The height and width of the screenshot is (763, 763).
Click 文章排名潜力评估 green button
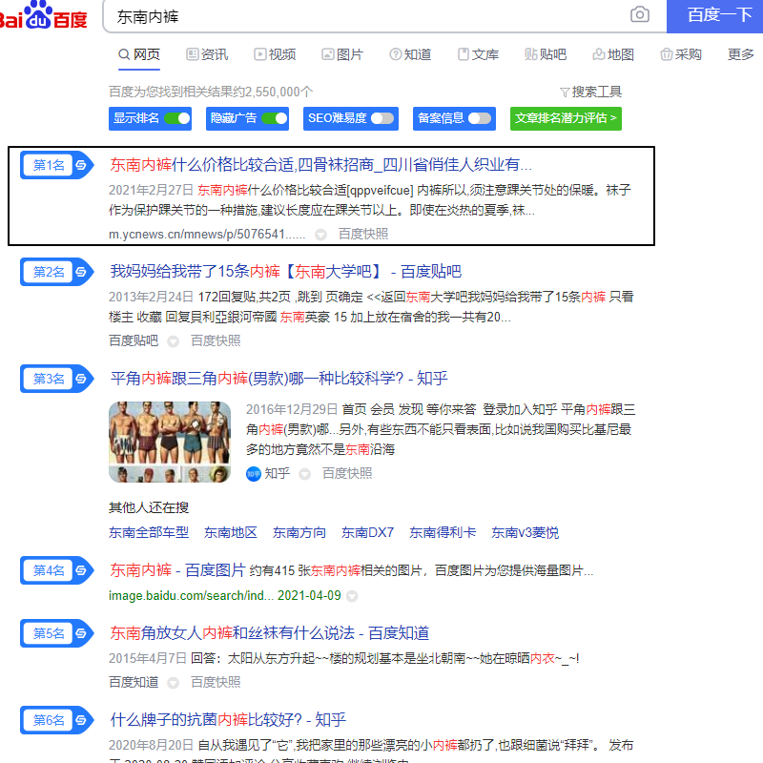click(x=566, y=118)
